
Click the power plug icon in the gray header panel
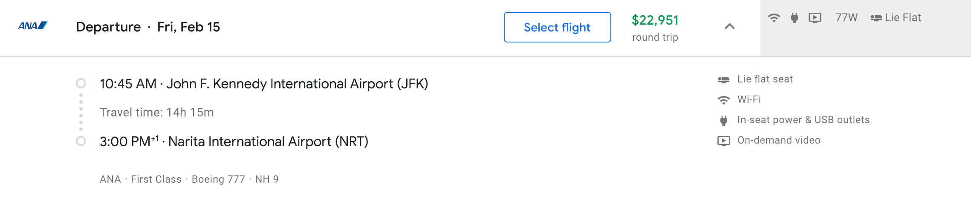[x=794, y=18]
